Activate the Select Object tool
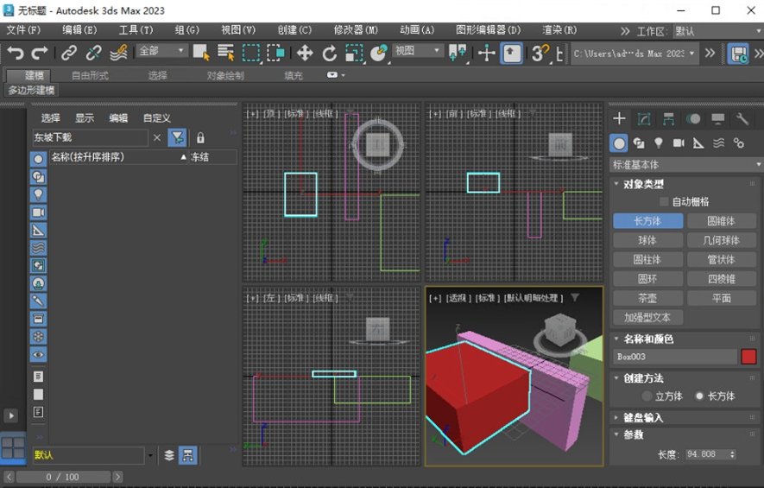764x488 pixels. (x=201, y=53)
